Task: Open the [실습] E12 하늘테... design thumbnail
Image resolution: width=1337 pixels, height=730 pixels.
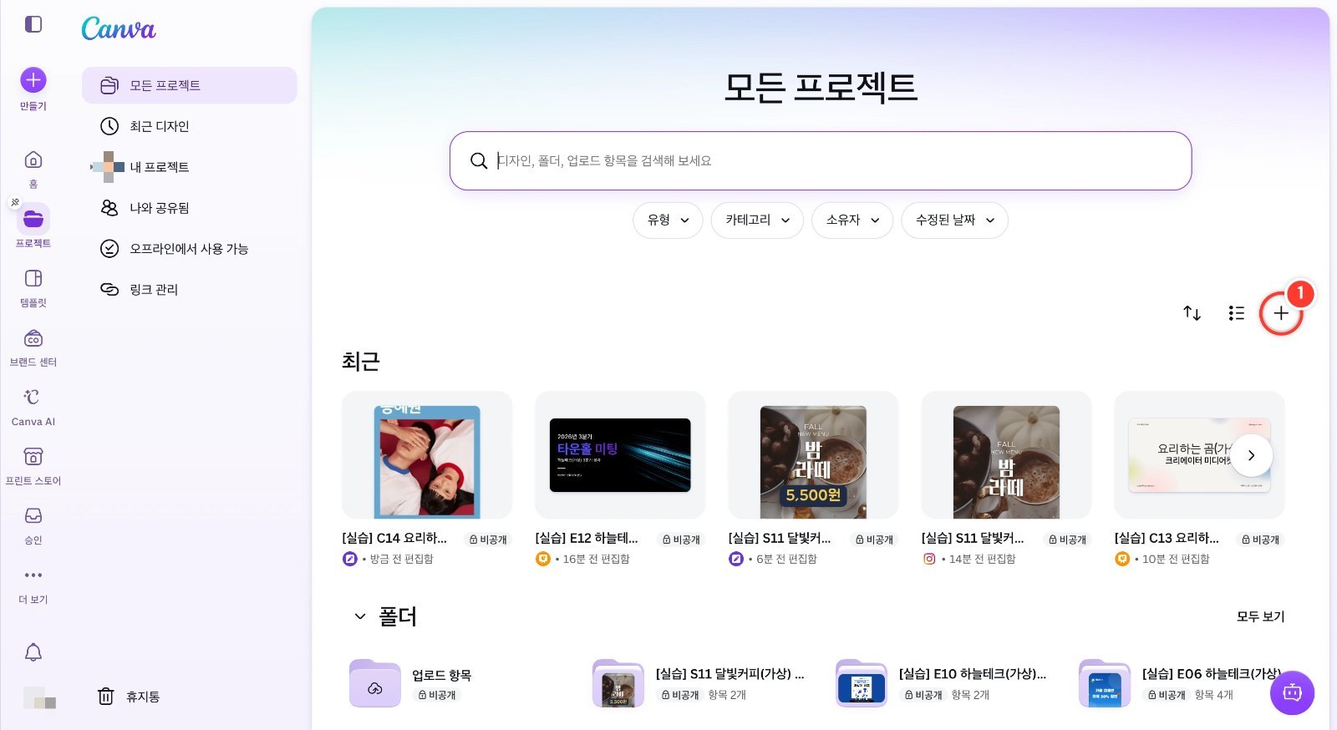Action: (620, 455)
